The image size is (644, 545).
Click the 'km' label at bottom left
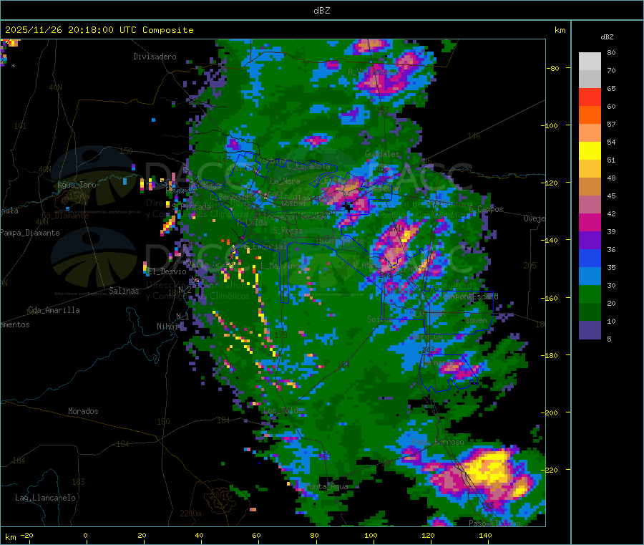point(10,537)
